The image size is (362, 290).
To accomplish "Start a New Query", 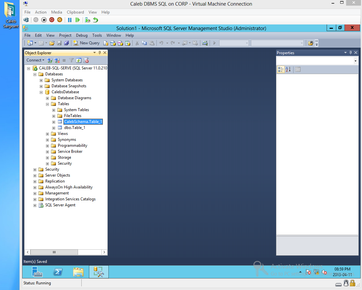I will [86, 43].
